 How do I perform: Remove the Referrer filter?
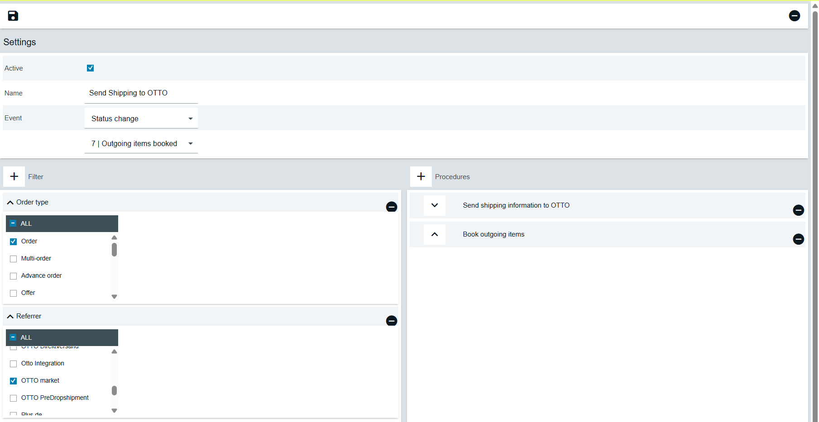[x=391, y=321]
